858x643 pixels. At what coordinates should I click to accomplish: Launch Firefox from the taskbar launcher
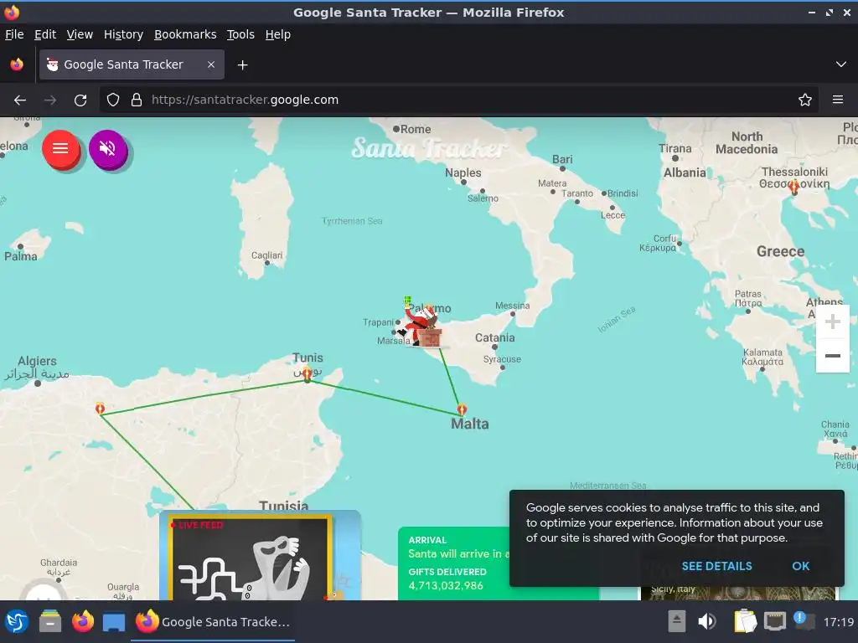pos(83,622)
